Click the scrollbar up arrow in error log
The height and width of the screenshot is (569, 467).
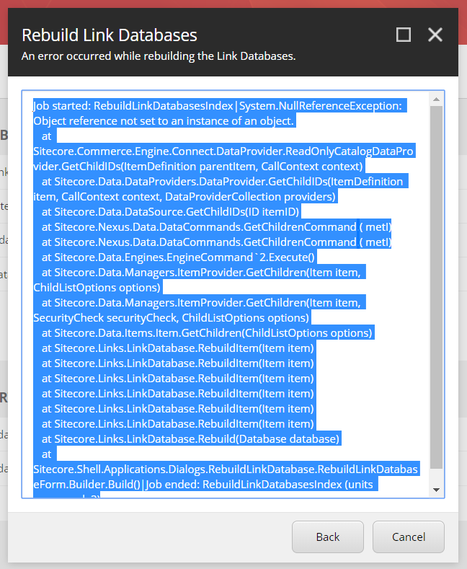point(436,99)
